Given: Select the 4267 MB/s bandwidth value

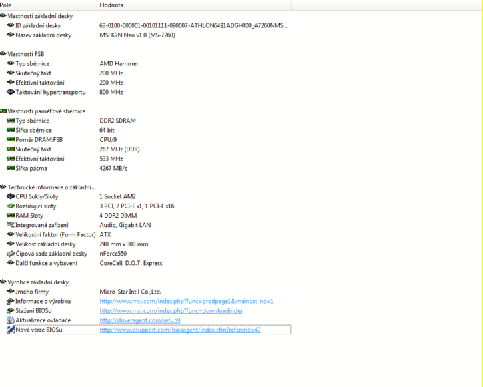Looking at the screenshot, I should pos(113,169).
